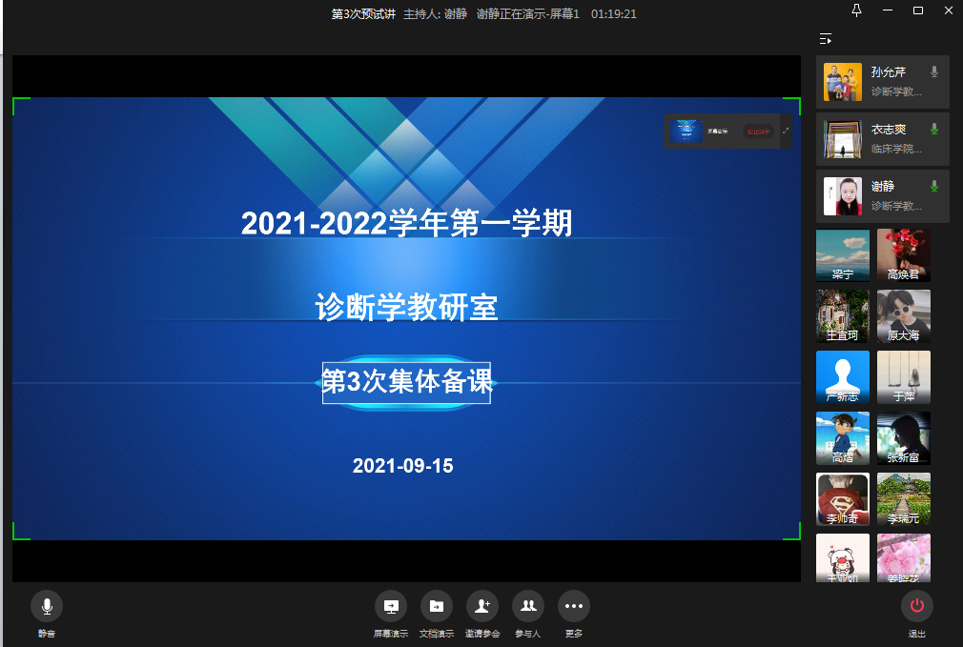Click the 第3次集体备课 text box on slide
Image resolution: width=963 pixels, height=647 pixels.
click(406, 383)
